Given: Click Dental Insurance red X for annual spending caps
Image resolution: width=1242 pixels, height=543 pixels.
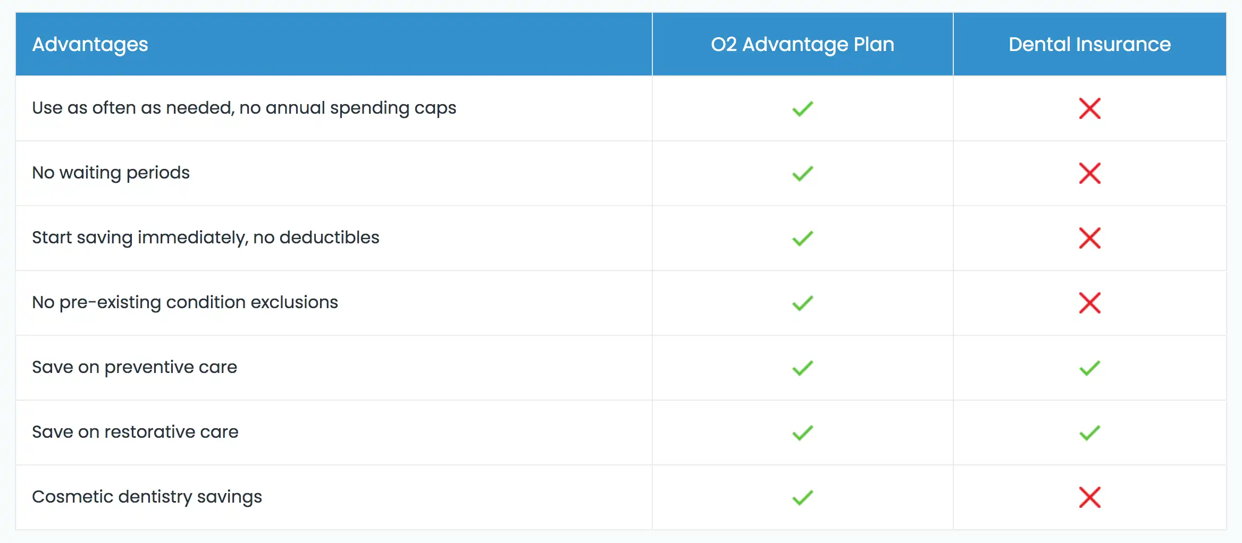Looking at the screenshot, I should [1089, 108].
